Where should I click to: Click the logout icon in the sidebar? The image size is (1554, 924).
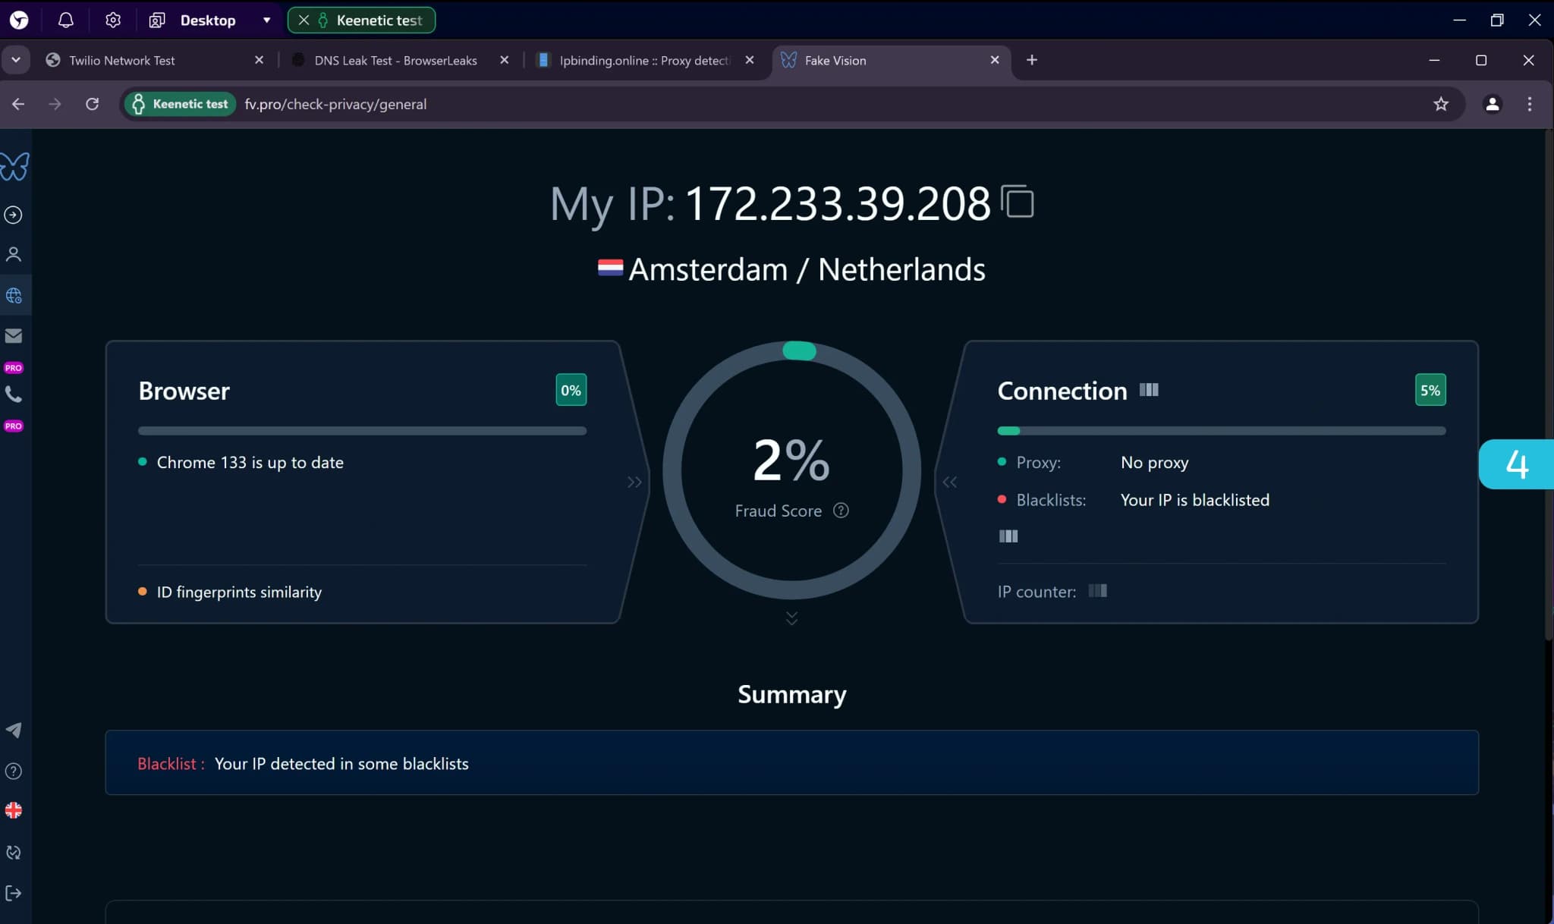(x=14, y=893)
